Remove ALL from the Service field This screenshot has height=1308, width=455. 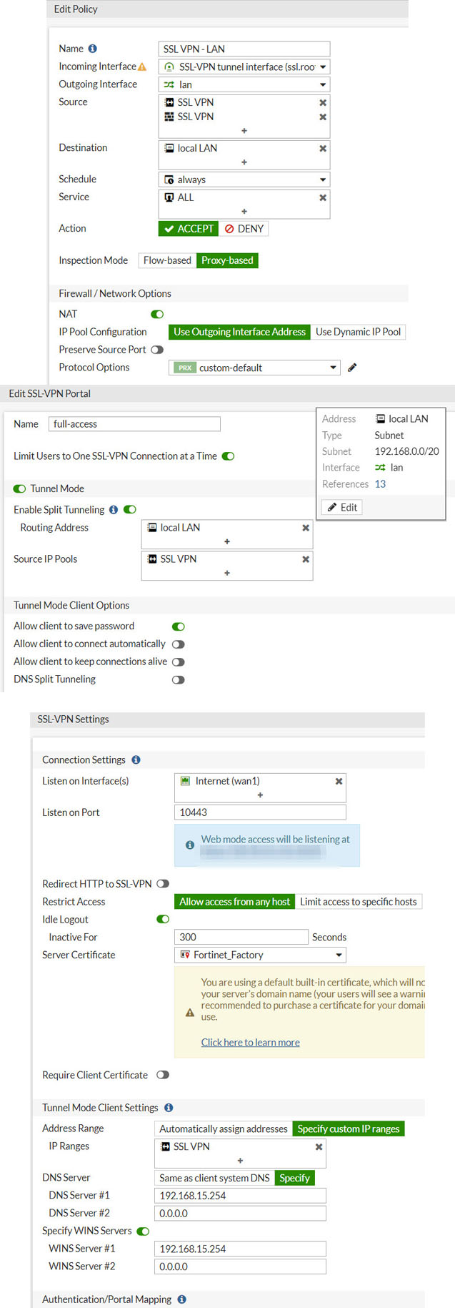pos(323,197)
